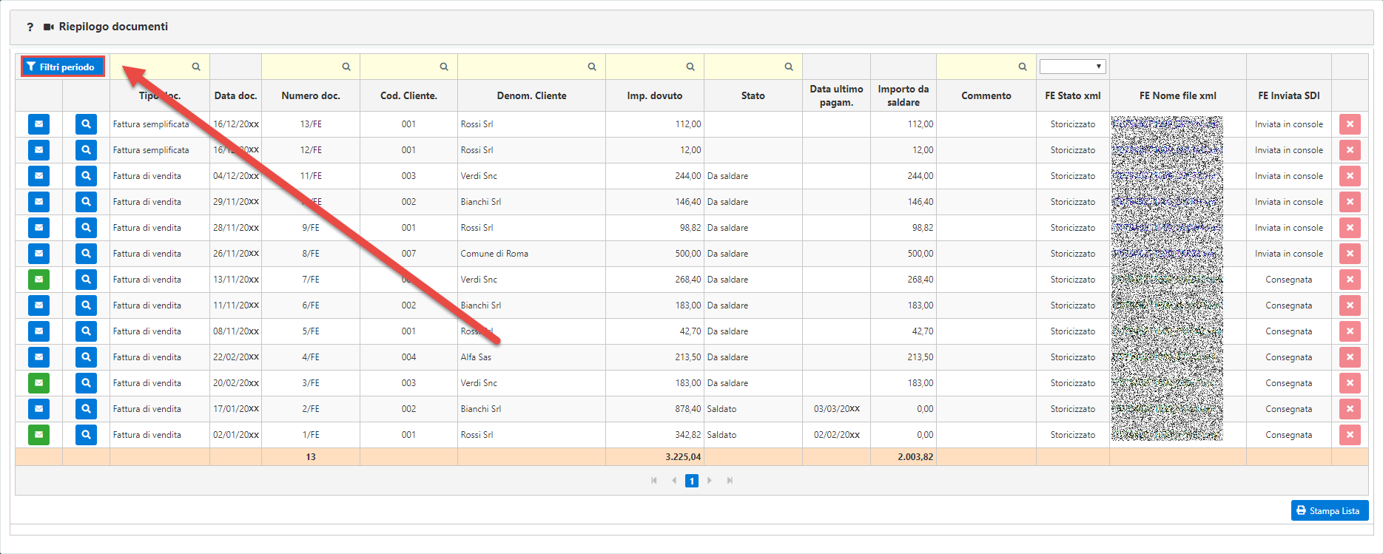1383x554 pixels.
Task: Click the document number 9/FE cell
Action: tap(311, 228)
